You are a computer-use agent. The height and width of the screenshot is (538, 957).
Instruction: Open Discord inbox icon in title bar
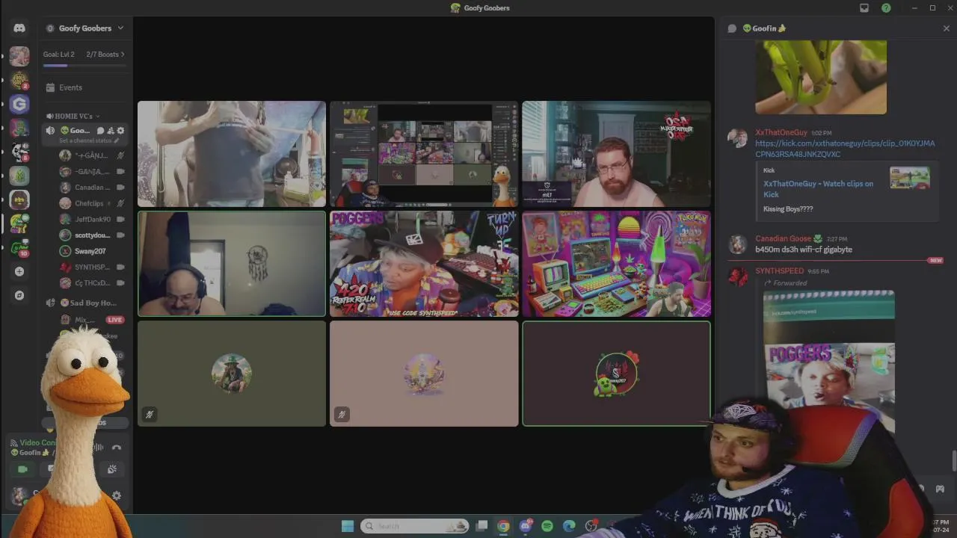864,8
